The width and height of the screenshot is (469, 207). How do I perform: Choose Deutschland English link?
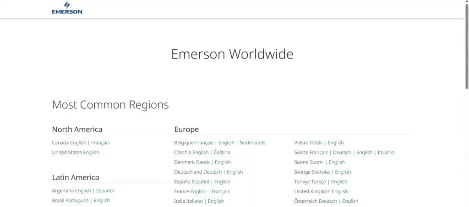(x=235, y=172)
